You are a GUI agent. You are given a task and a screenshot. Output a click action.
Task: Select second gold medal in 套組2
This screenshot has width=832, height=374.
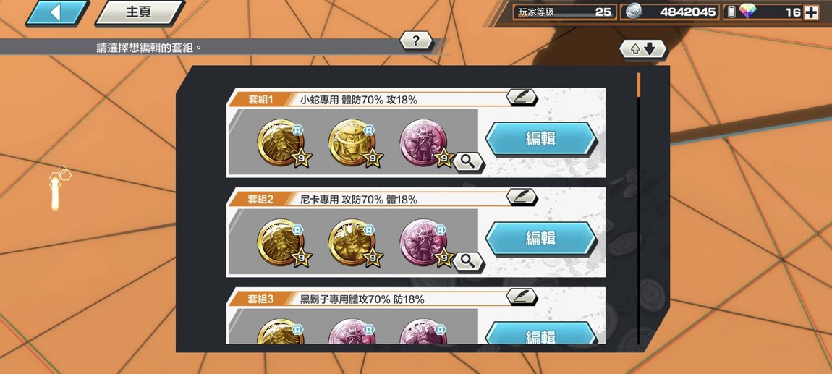pyautogui.click(x=353, y=242)
